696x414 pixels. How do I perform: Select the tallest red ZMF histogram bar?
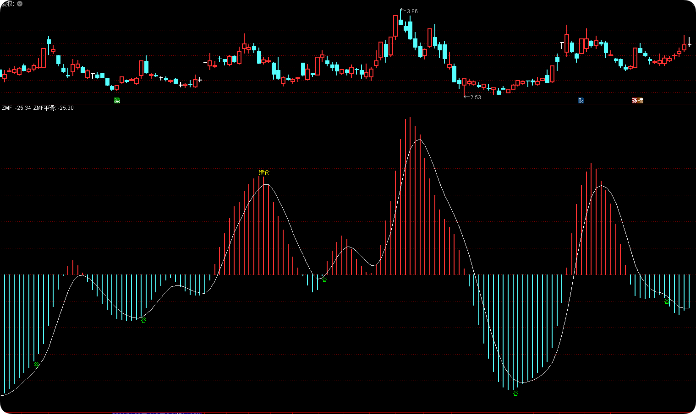[x=410, y=196]
